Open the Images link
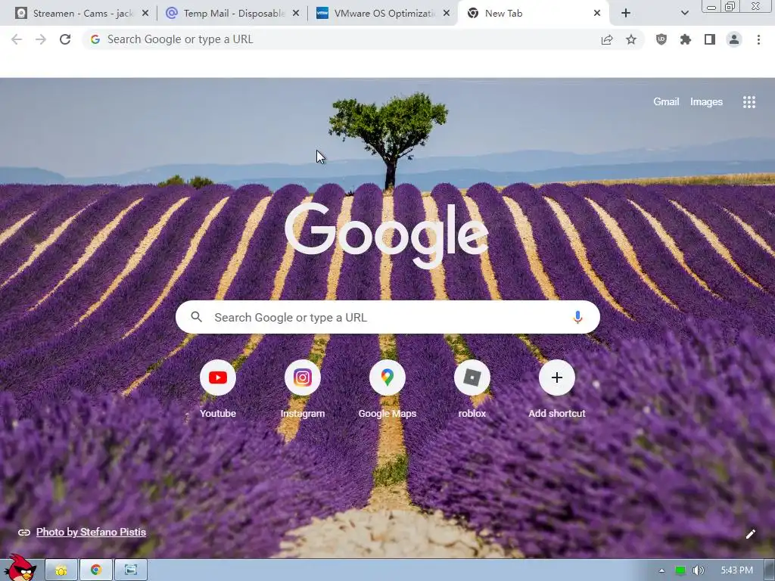The width and height of the screenshot is (775, 581). tap(706, 102)
